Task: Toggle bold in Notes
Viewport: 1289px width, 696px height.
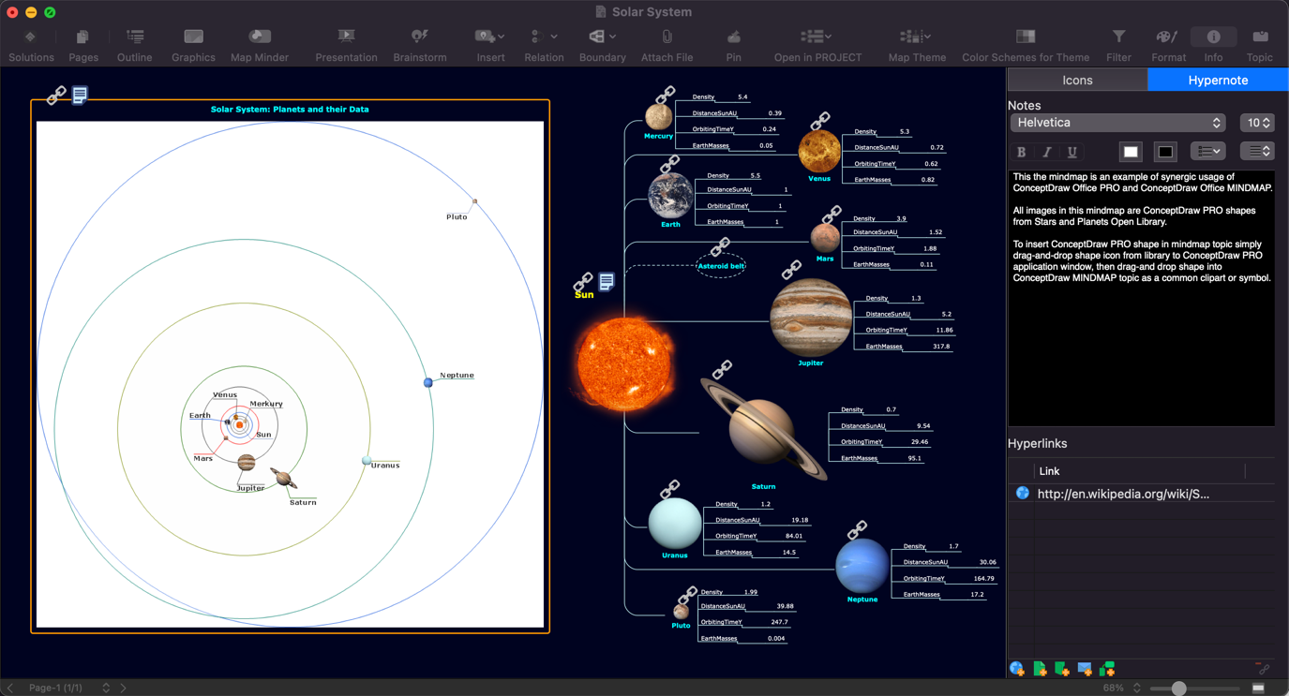Action: click(1021, 152)
